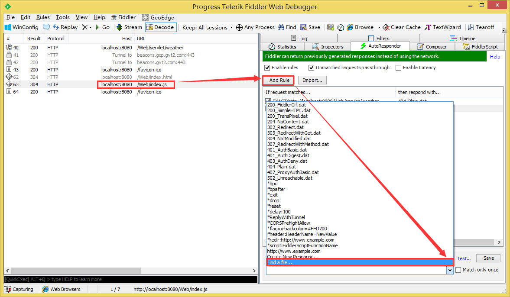Select session 62 index.html row
The height and width of the screenshot is (297, 510).
click(130, 77)
